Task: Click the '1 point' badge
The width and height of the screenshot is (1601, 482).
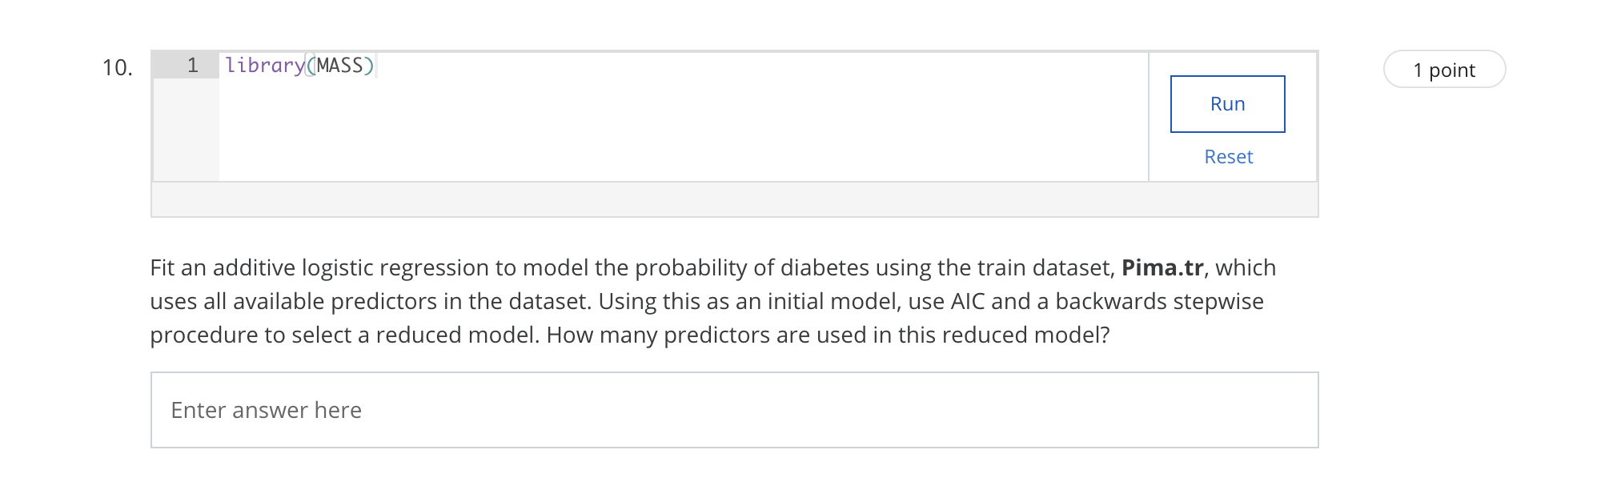Action: tap(1444, 70)
